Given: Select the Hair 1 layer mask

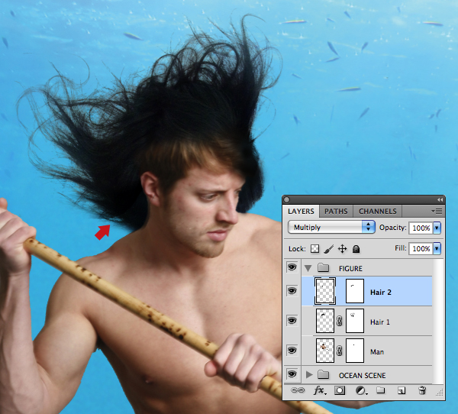Looking at the screenshot, I should pos(355,321).
